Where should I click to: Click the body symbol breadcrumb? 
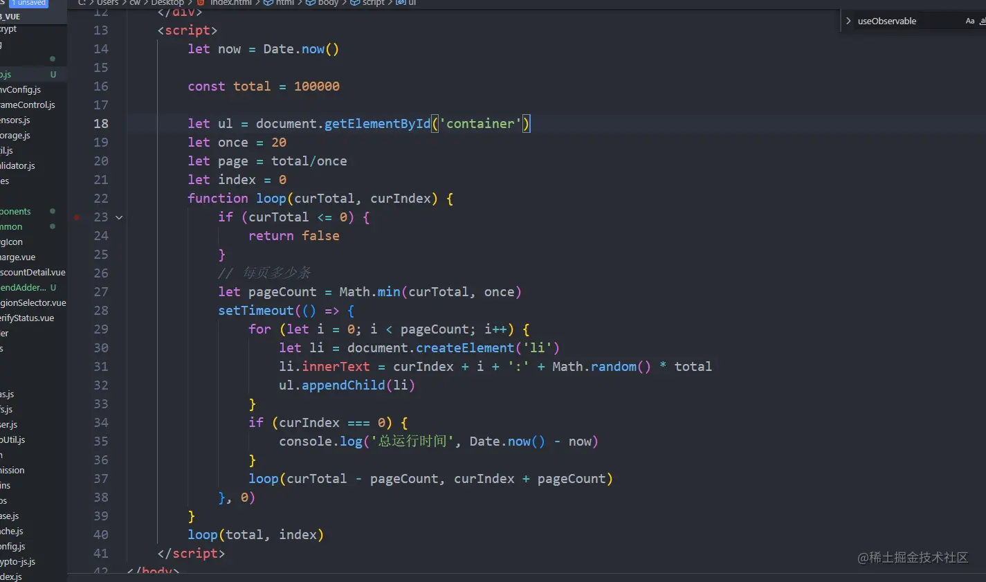pos(329,3)
